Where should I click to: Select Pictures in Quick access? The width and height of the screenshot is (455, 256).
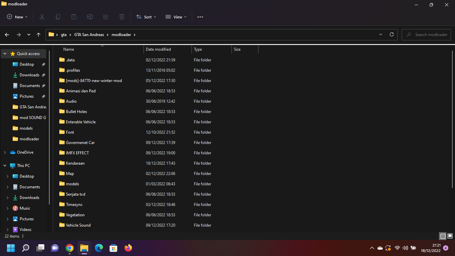click(x=27, y=96)
